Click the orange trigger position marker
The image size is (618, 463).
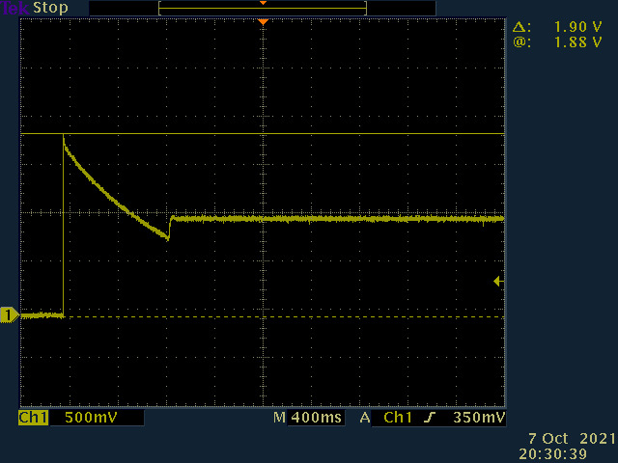point(264,22)
